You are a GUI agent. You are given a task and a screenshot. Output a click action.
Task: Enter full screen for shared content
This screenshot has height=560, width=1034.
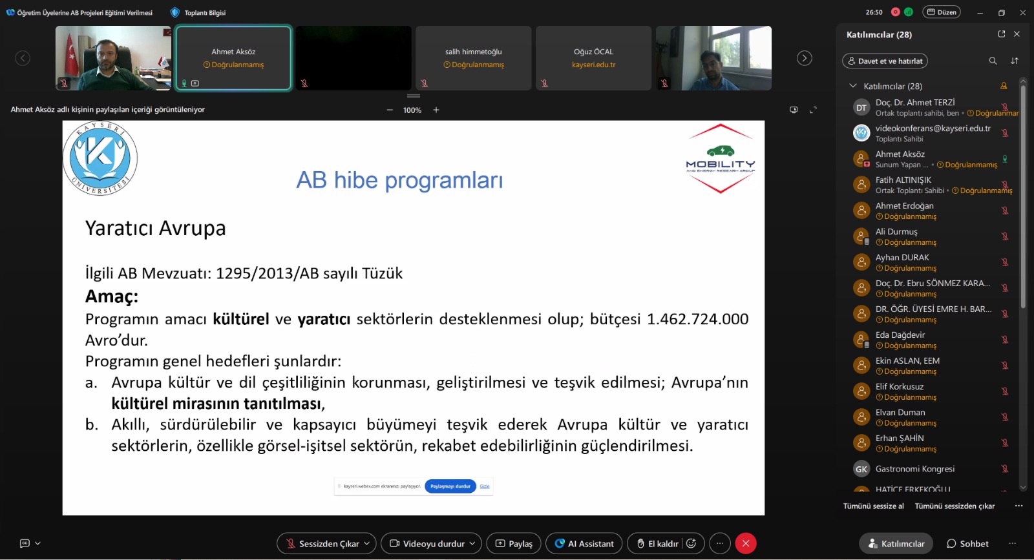[813, 110]
